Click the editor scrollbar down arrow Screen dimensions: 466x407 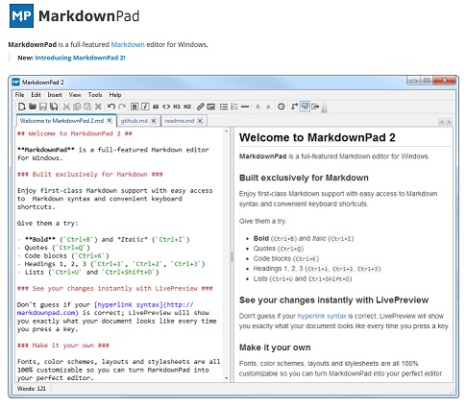(x=227, y=378)
